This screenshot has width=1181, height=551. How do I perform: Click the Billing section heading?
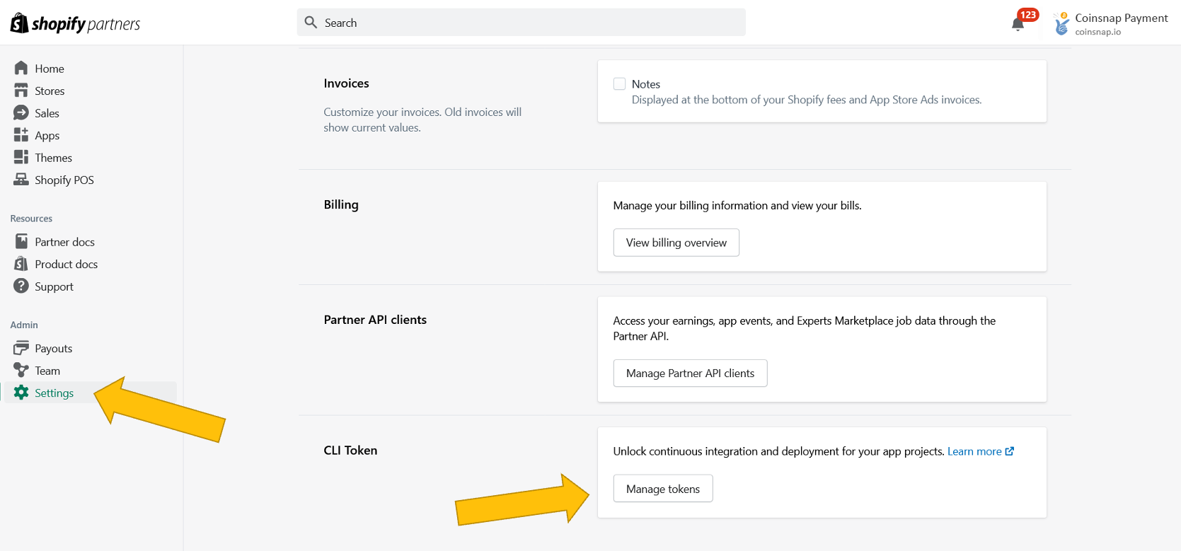pos(341,204)
